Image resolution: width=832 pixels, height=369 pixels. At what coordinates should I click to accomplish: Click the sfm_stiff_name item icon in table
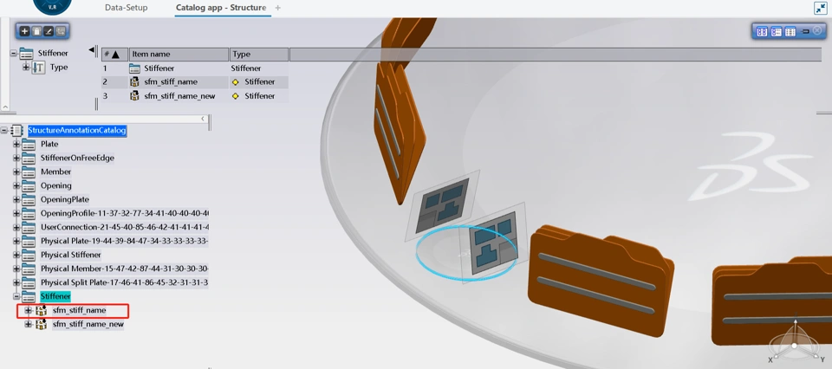tap(135, 81)
